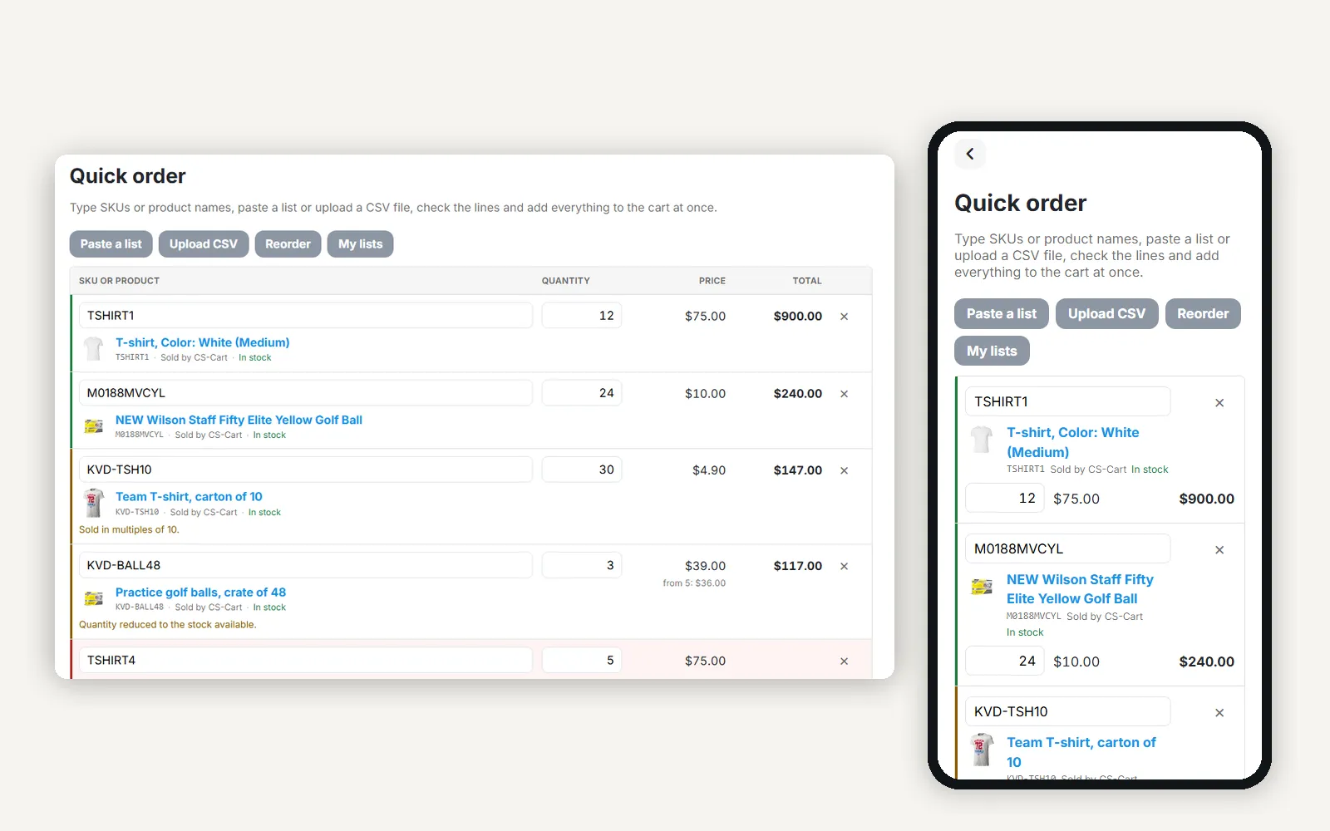The height and width of the screenshot is (831, 1330).
Task: Open Practice golf balls, crate of 48 link
Action: (x=200, y=593)
